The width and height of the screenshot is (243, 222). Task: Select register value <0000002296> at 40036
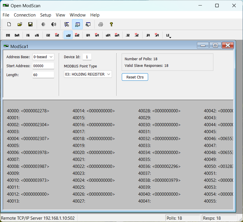tap(166, 166)
